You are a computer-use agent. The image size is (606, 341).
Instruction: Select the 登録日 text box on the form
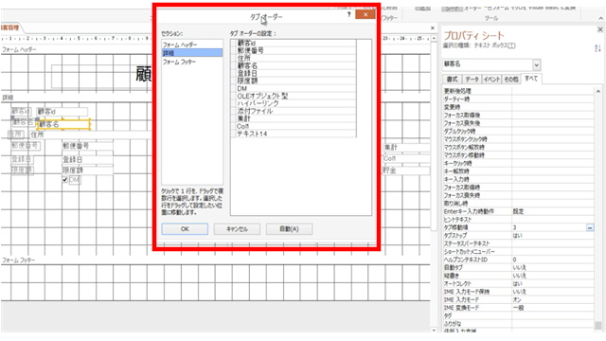(x=87, y=159)
